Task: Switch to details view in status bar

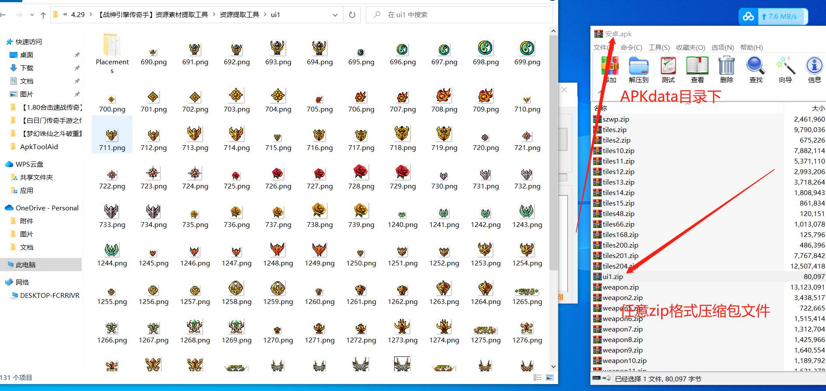Action: click(538, 377)
